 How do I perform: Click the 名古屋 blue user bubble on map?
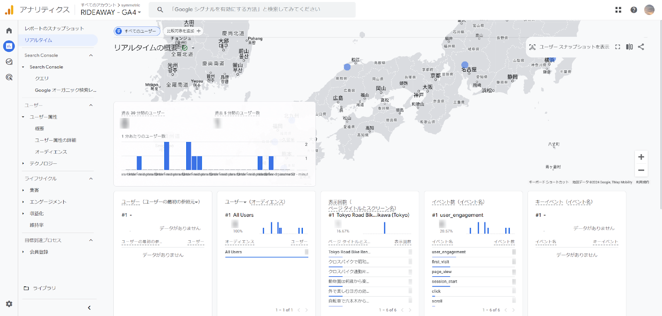click(465, 65)
